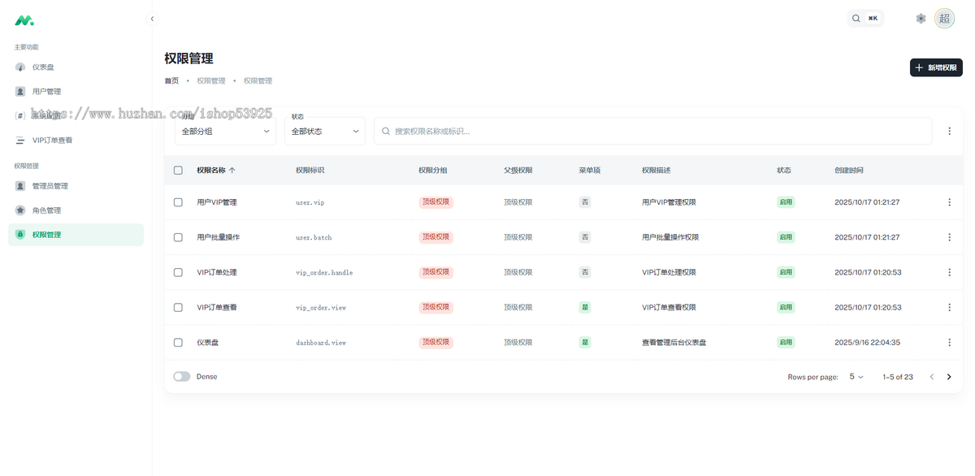Screen dimensions: 975x476
Task: Expand the 全部分组 group filter dropdown
Action: tap(225, 131)
